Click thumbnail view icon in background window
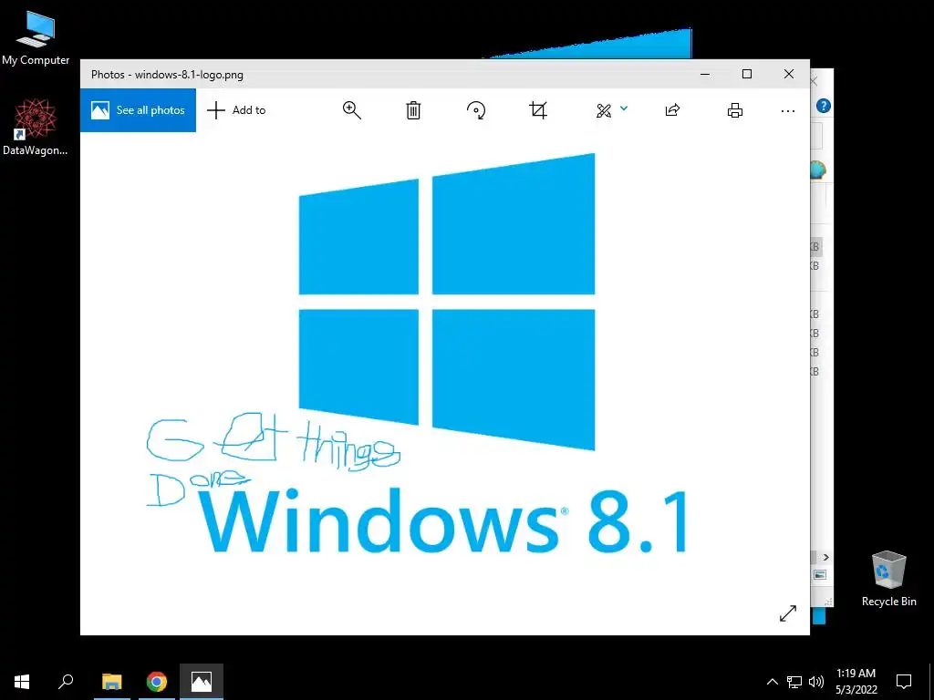 [x=820, y=575]
